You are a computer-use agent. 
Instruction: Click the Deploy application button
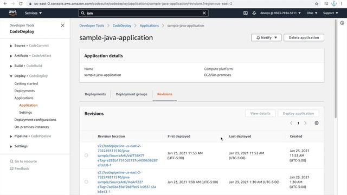click(298, 113)
